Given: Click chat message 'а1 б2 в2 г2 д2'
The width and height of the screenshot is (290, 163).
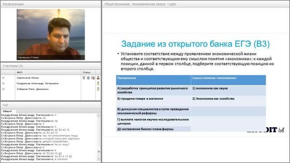Looking at the screenshot, I should 52,153.
